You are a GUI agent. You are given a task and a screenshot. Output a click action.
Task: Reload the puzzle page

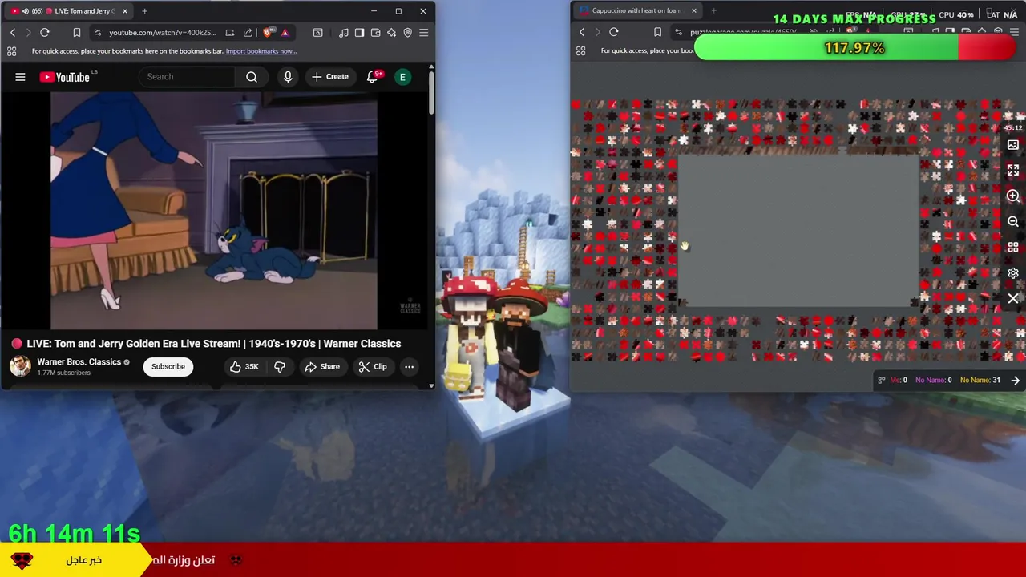[x=614, y=33]
